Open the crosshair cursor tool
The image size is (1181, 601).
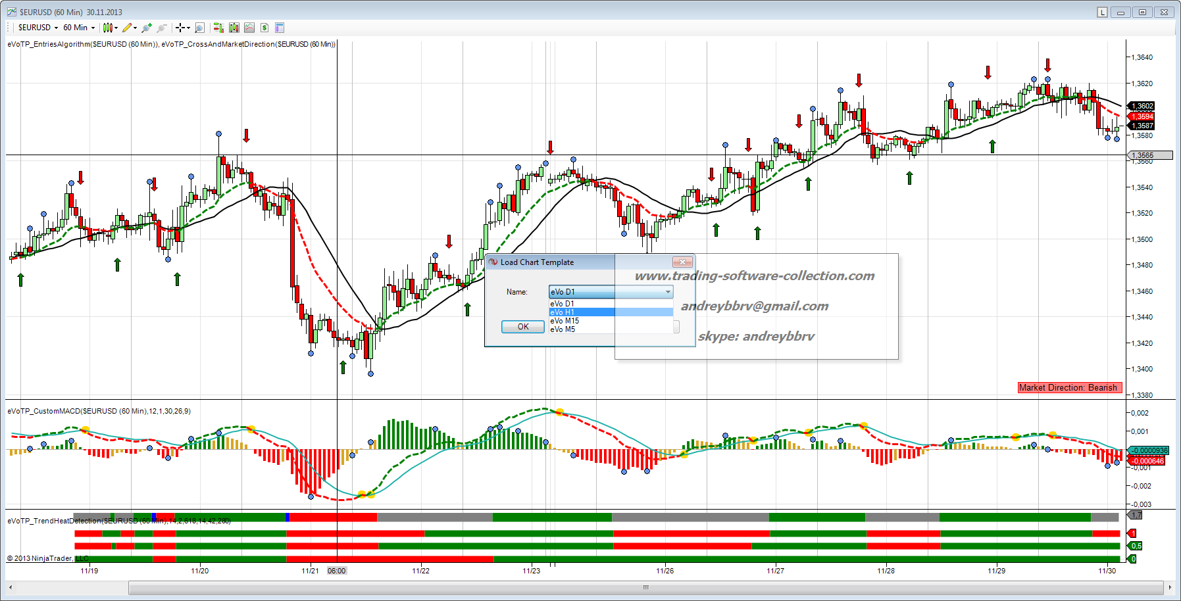tap(182, 28)
